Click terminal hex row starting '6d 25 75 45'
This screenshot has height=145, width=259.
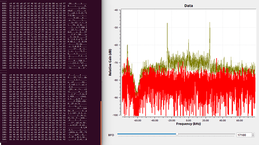44,10
